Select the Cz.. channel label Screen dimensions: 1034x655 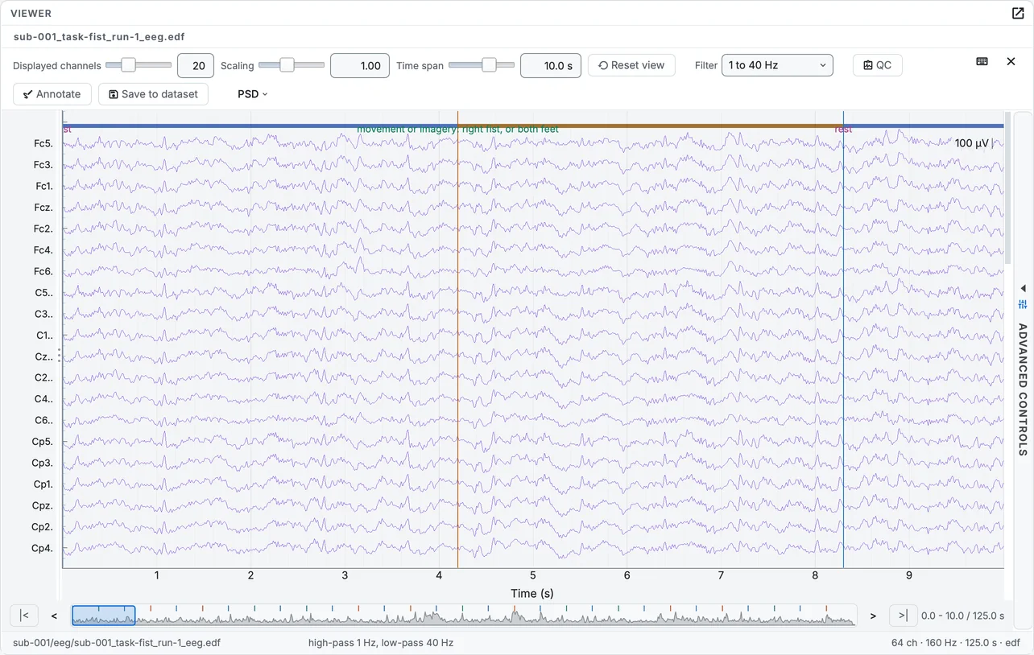[x=43, y=356]
